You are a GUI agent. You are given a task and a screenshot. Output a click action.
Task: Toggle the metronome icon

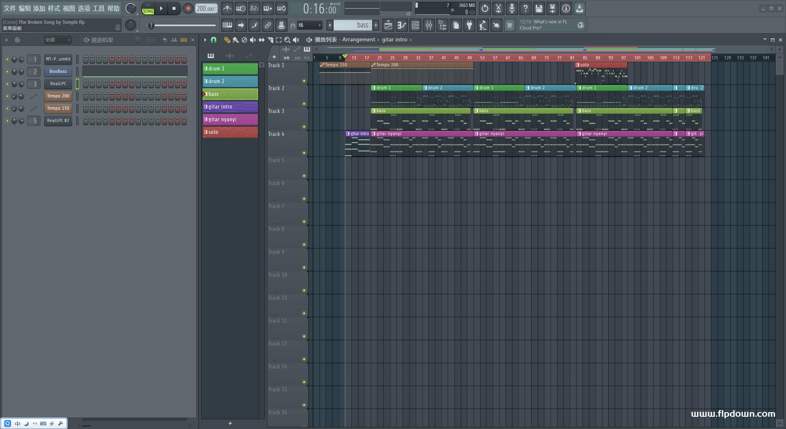tap(227, 8)
